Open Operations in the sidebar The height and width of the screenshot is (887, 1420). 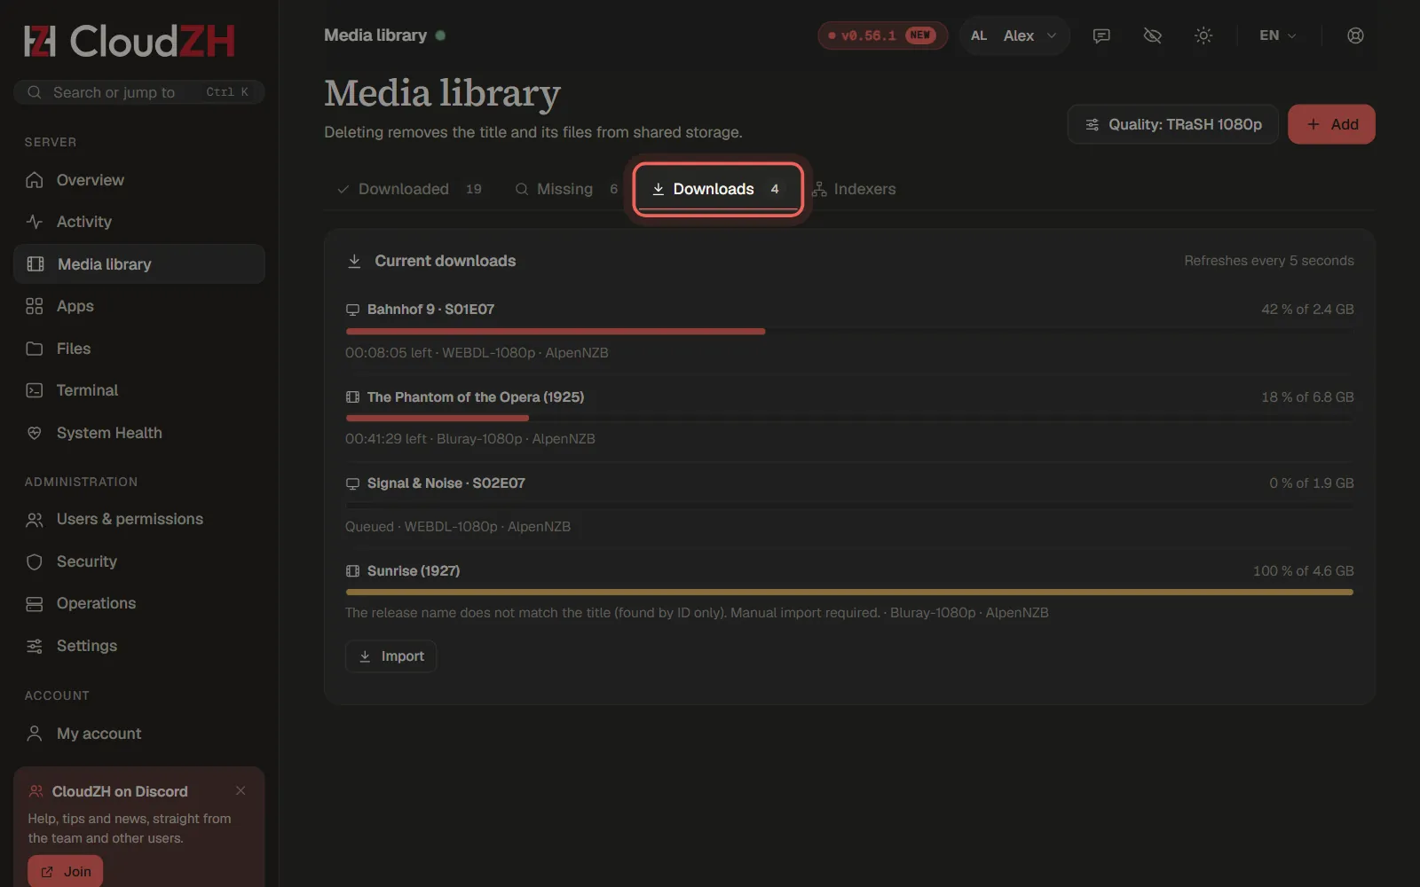pos(139,603)
